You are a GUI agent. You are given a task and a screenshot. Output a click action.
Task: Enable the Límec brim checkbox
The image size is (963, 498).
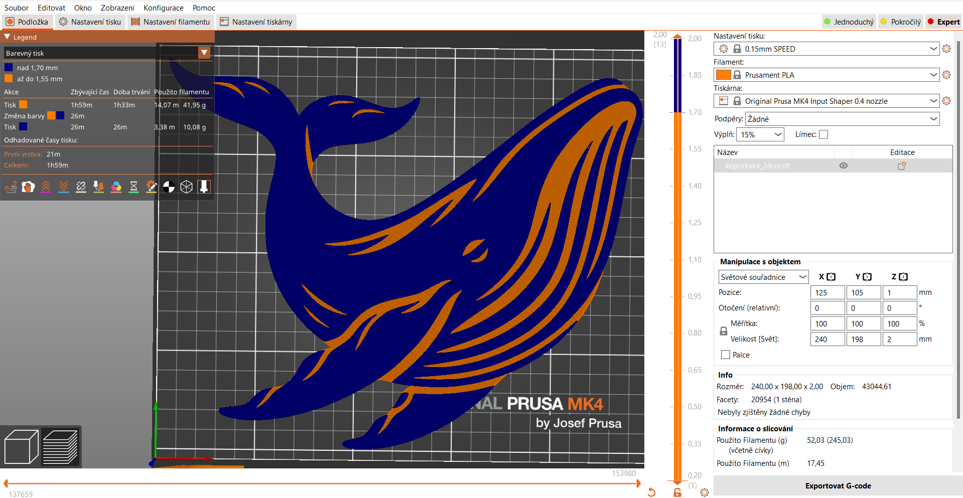click(x=823, y=134)
